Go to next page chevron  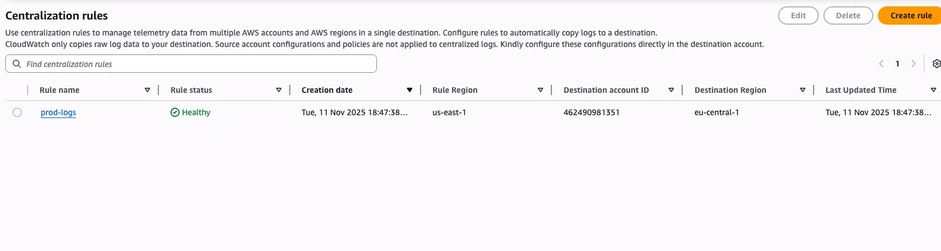coord(913,64)
